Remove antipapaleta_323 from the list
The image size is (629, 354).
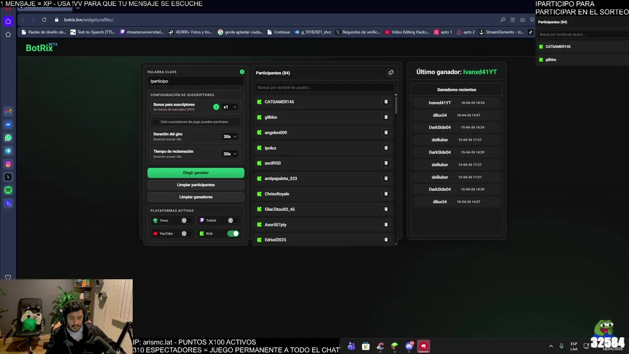coord(386,178)
